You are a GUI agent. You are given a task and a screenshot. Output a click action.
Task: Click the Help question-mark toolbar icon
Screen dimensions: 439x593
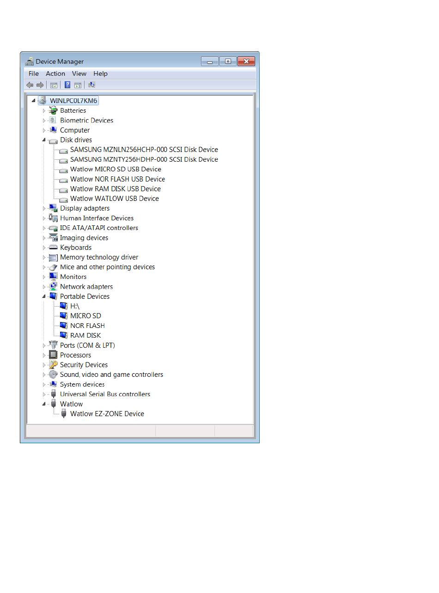pyautogui.click(x=67, y=85)
